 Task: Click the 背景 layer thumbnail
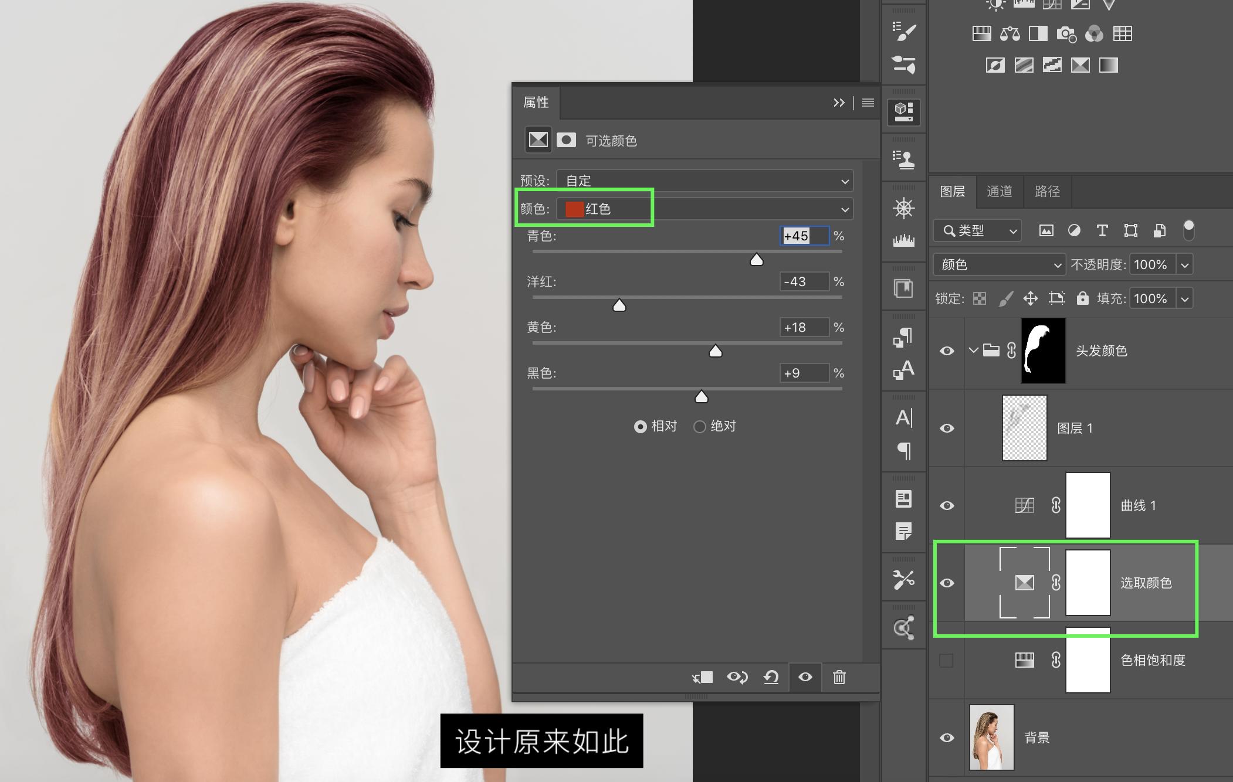point(991,737)
